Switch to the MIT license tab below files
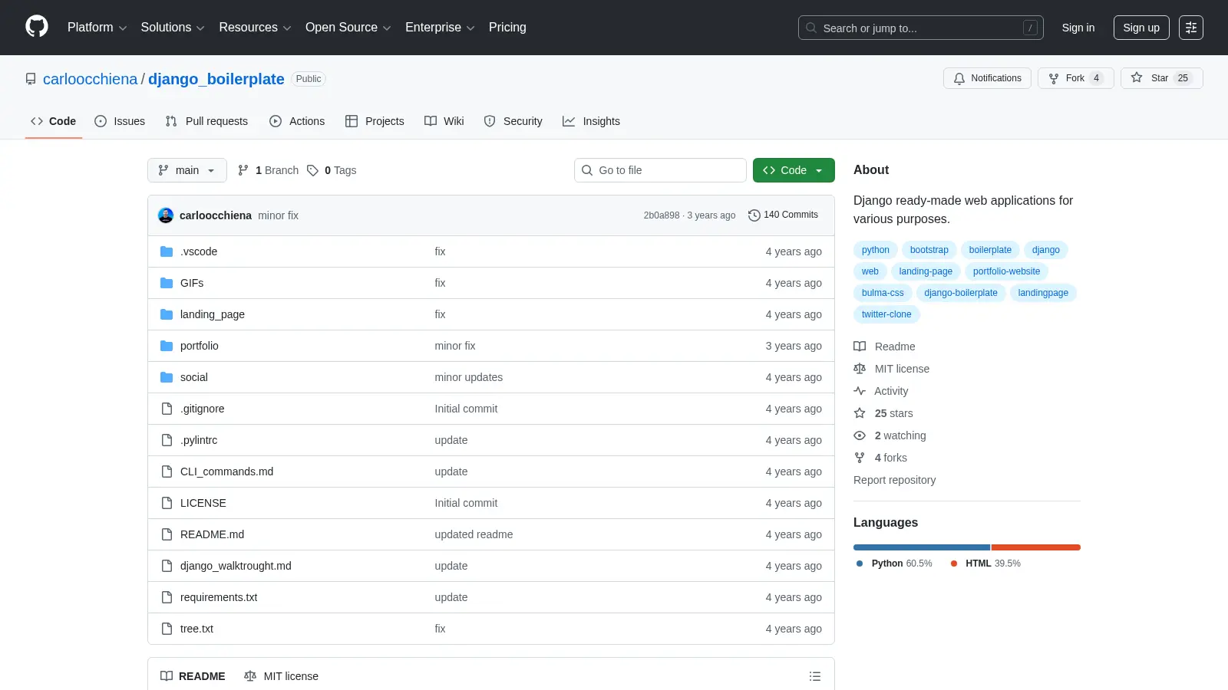1228x690 pixels. coord(281,676)
